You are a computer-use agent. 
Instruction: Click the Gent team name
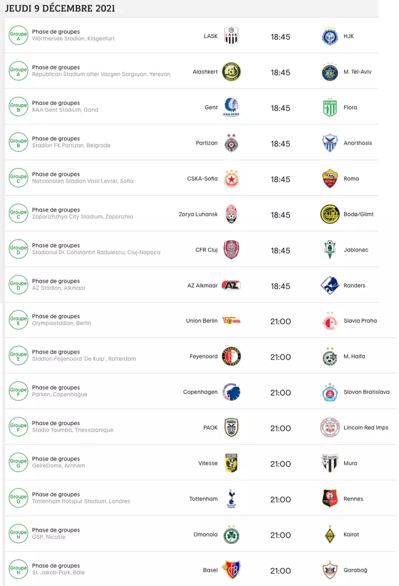(211, 107)
